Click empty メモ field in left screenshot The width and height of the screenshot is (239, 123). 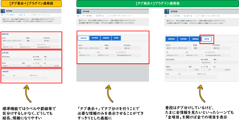tap(20, 78)
